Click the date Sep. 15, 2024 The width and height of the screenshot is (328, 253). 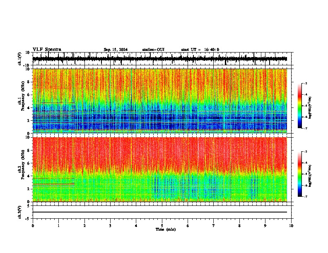[116, 50]
